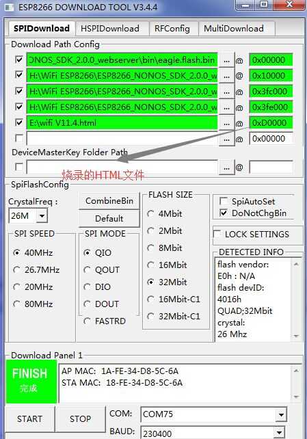Select 16Mbit flash size
The image size is (307, 439).
pos(167,265)
